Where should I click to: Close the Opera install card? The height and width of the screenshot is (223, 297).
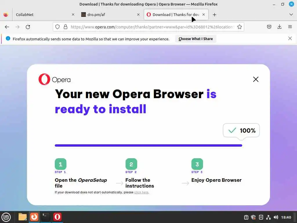(256, 79)
